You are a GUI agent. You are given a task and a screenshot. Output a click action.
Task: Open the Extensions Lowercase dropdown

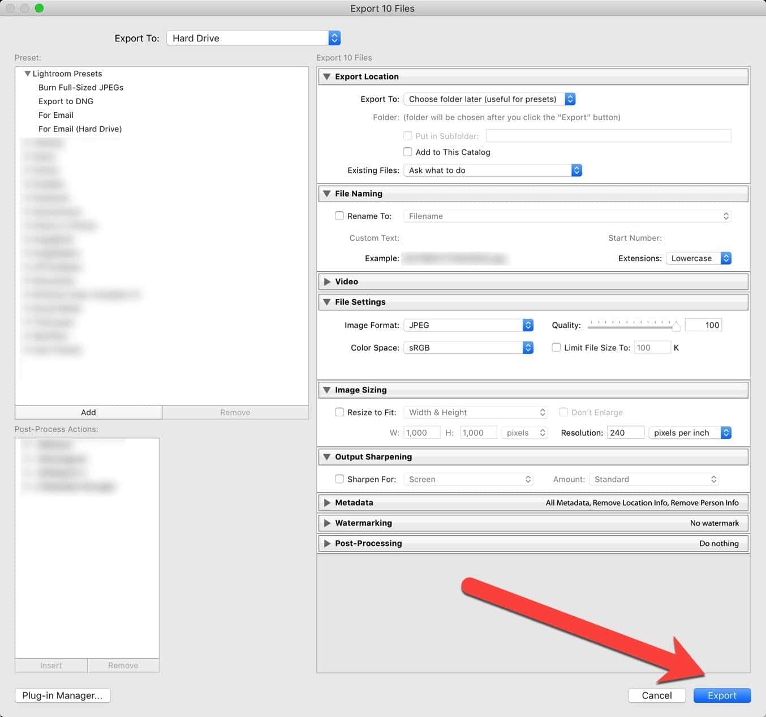(699, 258)
